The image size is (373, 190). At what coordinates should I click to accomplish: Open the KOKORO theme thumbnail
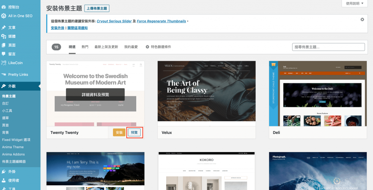pyautogui.click(x=207, y=171)
